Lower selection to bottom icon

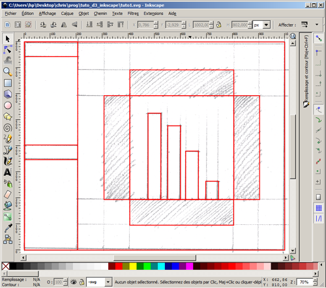89,25
